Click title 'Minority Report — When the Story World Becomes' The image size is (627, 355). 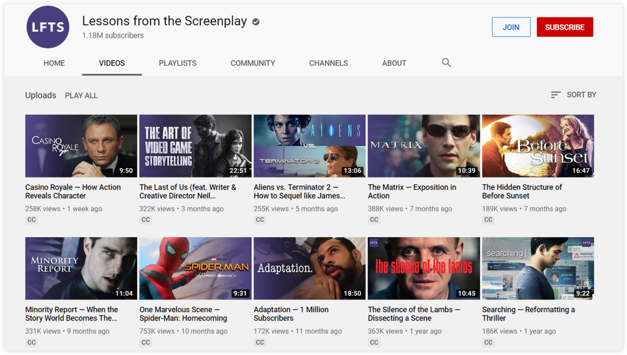72,314
